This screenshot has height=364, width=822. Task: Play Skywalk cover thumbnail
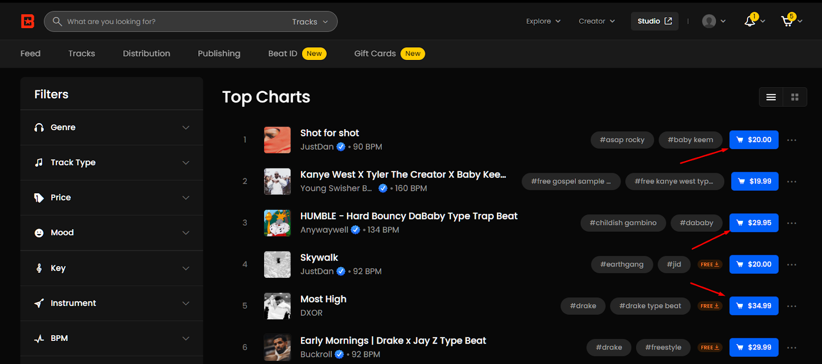(x=277, y=265)
